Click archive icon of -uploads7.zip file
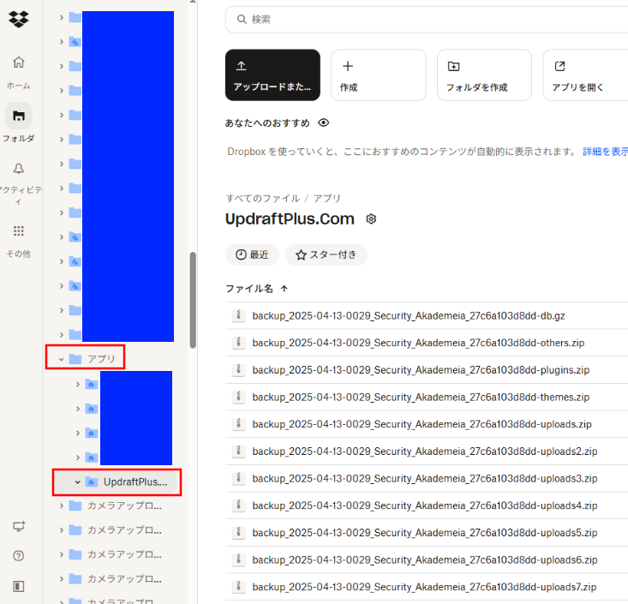The height and width of the screenshot is (604, 628). (239, 587)
